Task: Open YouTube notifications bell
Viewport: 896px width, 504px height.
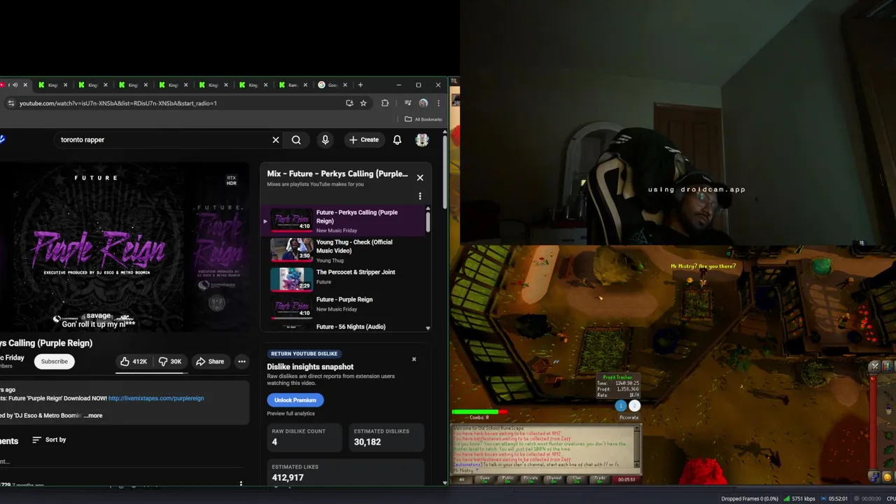Action: [397, 140]
